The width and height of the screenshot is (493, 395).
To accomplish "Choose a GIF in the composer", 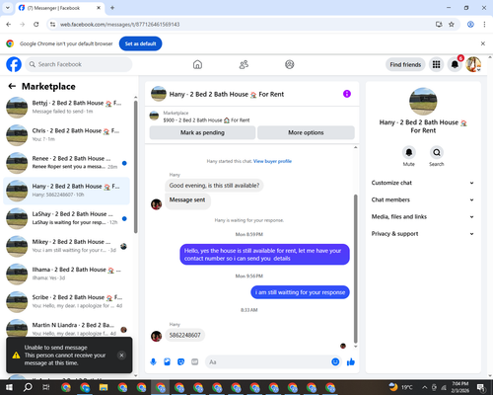I will tap(195, 362).
